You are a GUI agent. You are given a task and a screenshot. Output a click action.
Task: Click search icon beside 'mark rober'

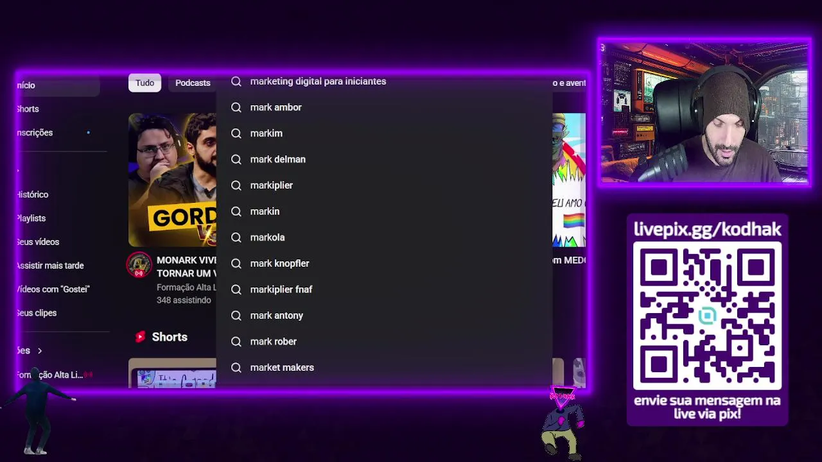[236, 341]
